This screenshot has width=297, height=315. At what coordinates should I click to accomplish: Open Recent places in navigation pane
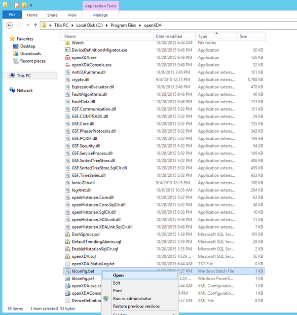pyautogui.click(x=33, y=61)
